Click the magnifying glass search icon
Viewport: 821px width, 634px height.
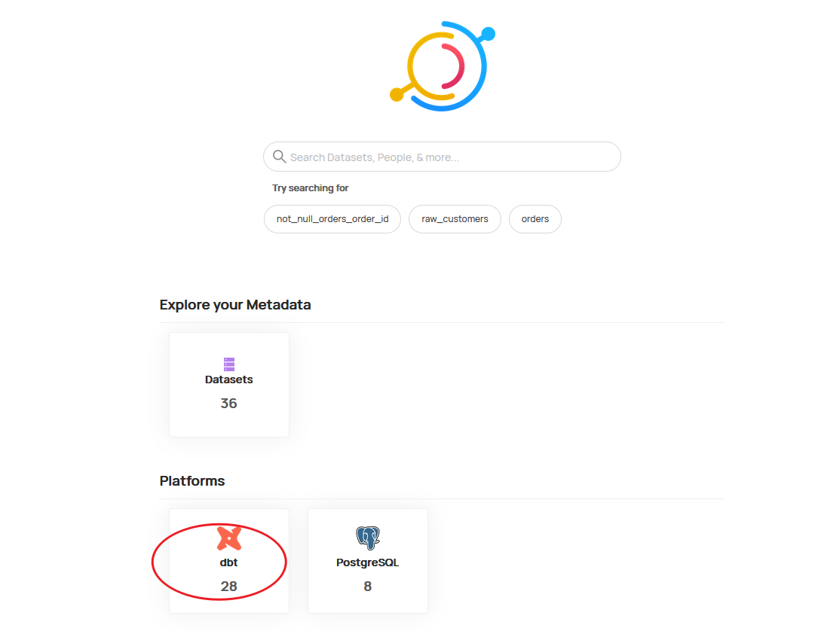[279, 156]
